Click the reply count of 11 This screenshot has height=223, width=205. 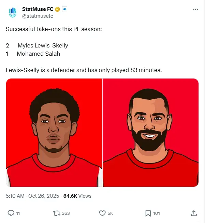click(x=18, y=213)
